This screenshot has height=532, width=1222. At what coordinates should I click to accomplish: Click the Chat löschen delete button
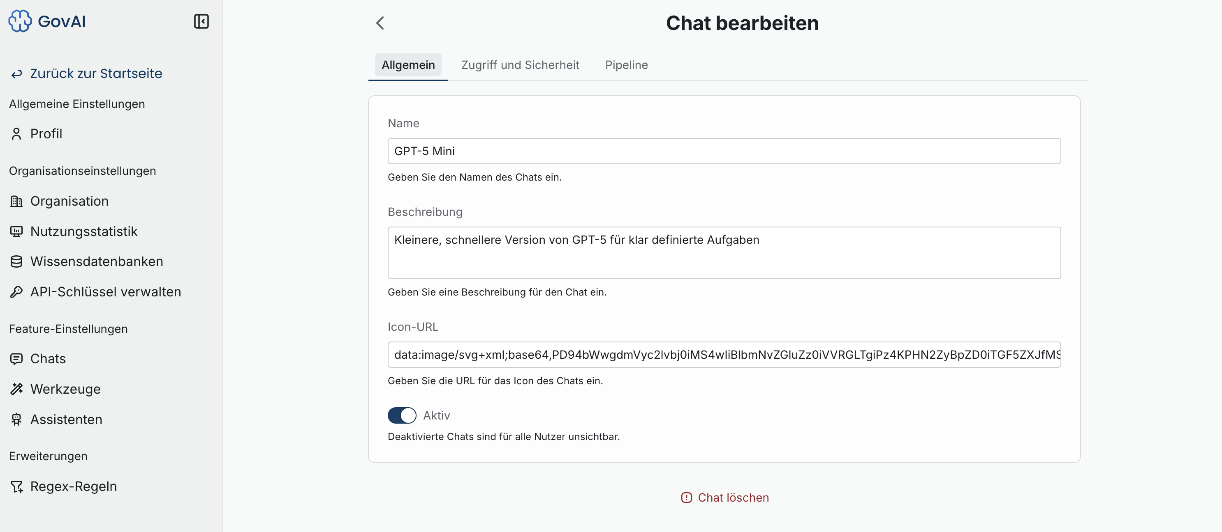(725, 498)
